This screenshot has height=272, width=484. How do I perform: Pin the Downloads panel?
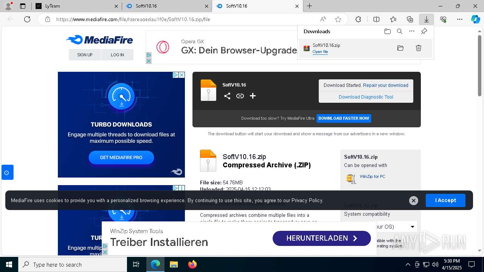pyautogui.click(x=424, y=31)
